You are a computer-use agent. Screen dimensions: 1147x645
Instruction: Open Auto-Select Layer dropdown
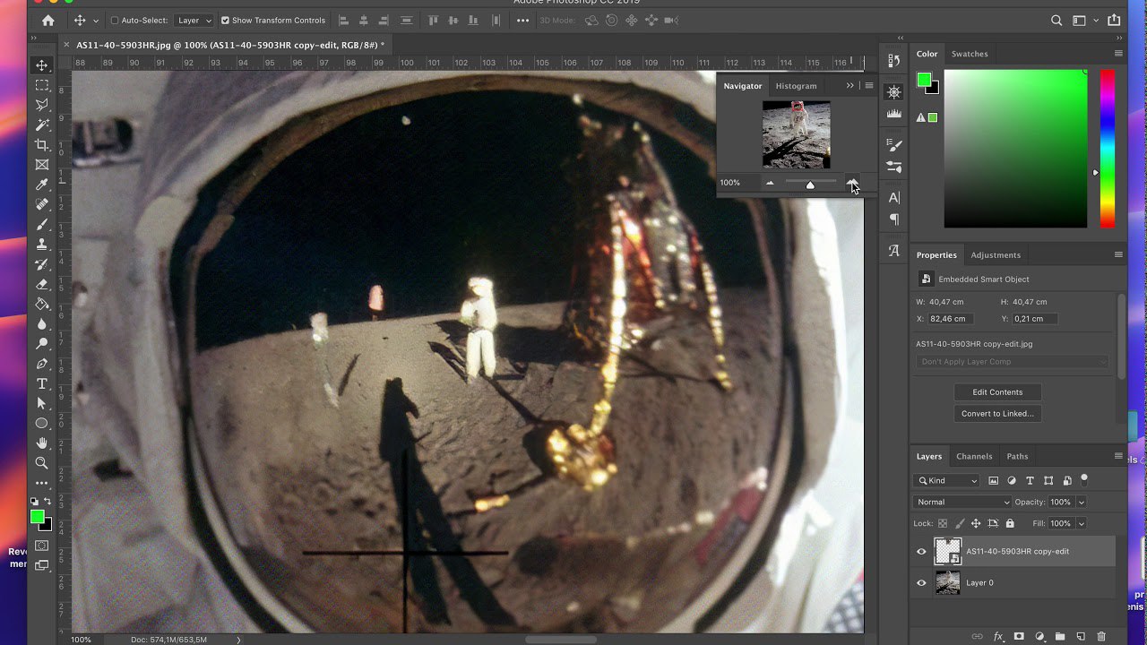tap(194, 20)
